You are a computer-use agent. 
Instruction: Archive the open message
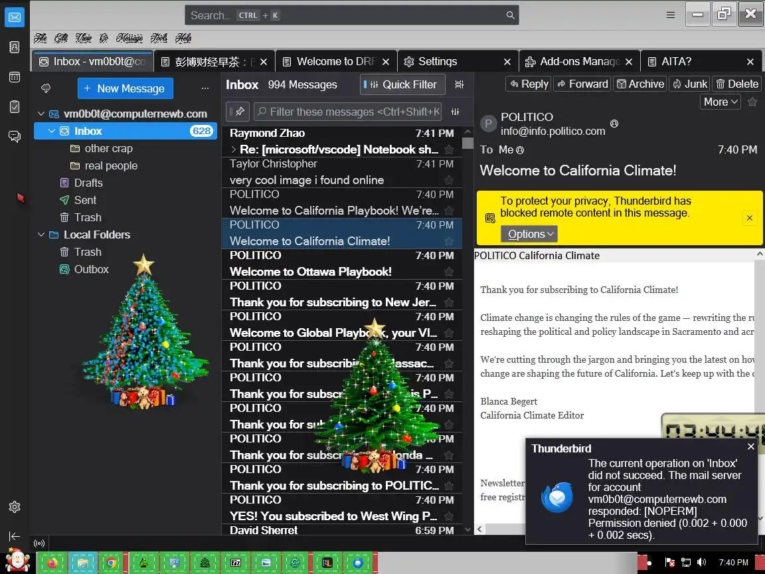[x=640, y=84]
